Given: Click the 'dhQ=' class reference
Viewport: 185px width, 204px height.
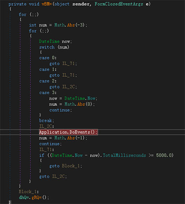Looking at the screenshot, I should coord(24,197).
